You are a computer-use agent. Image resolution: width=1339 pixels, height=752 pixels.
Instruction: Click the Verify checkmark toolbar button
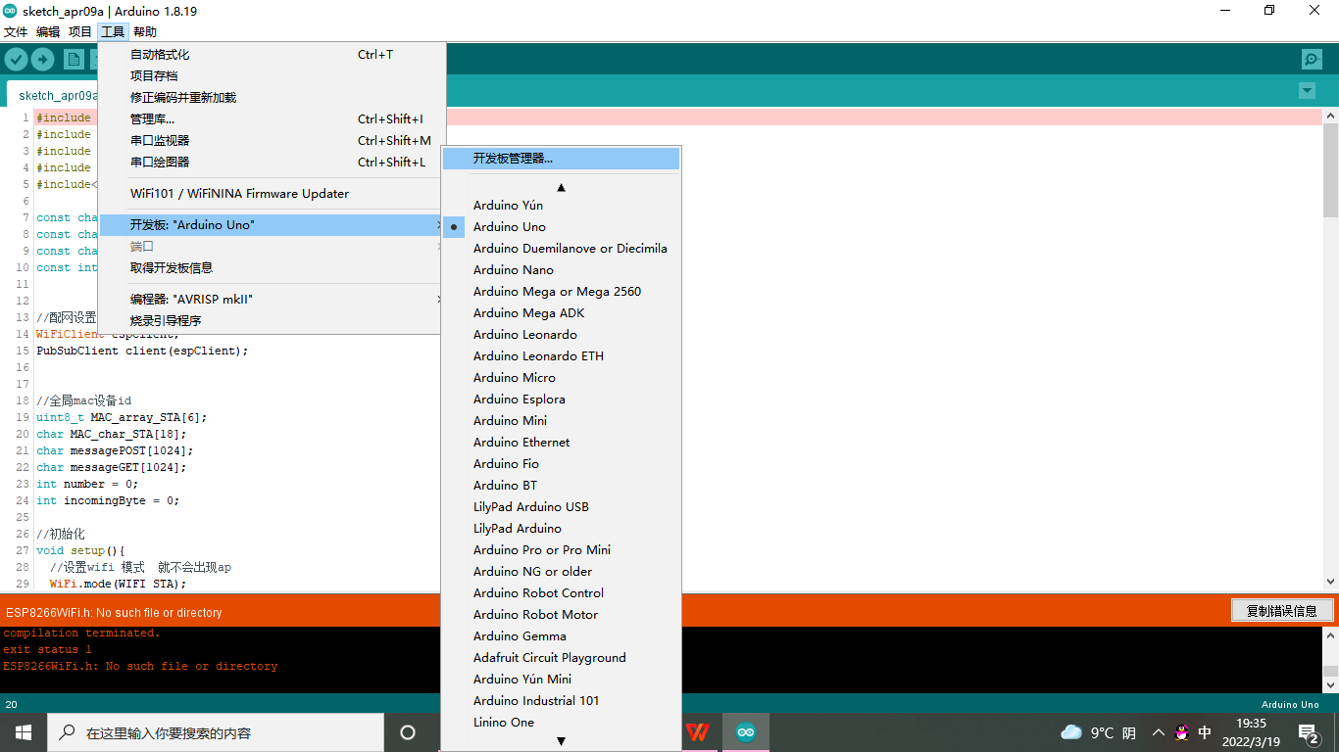[16, 59]
